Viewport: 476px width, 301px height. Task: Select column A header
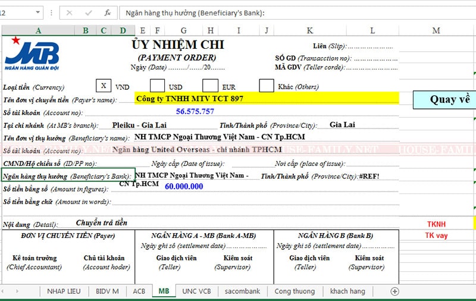pyautogui.click(x=38, y=30)
